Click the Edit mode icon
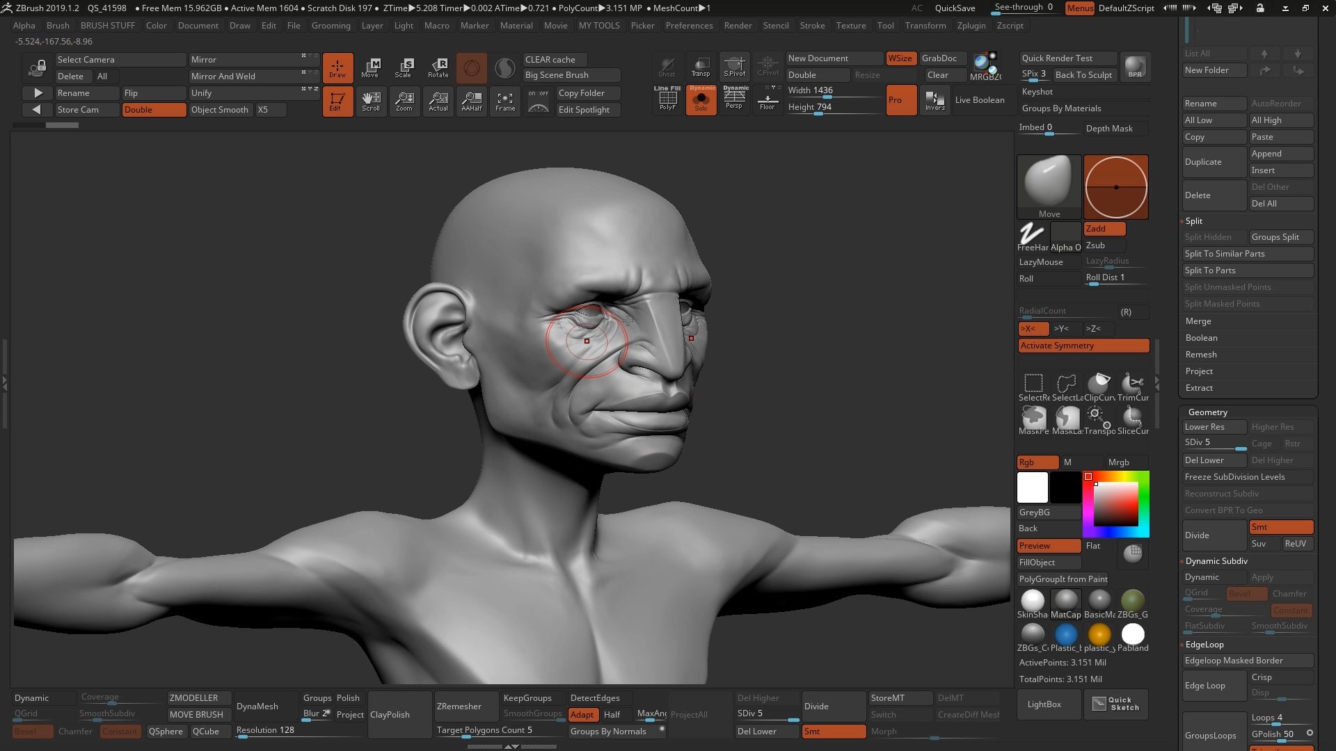Screen dimensions: 1336x751 pos(337,101)
